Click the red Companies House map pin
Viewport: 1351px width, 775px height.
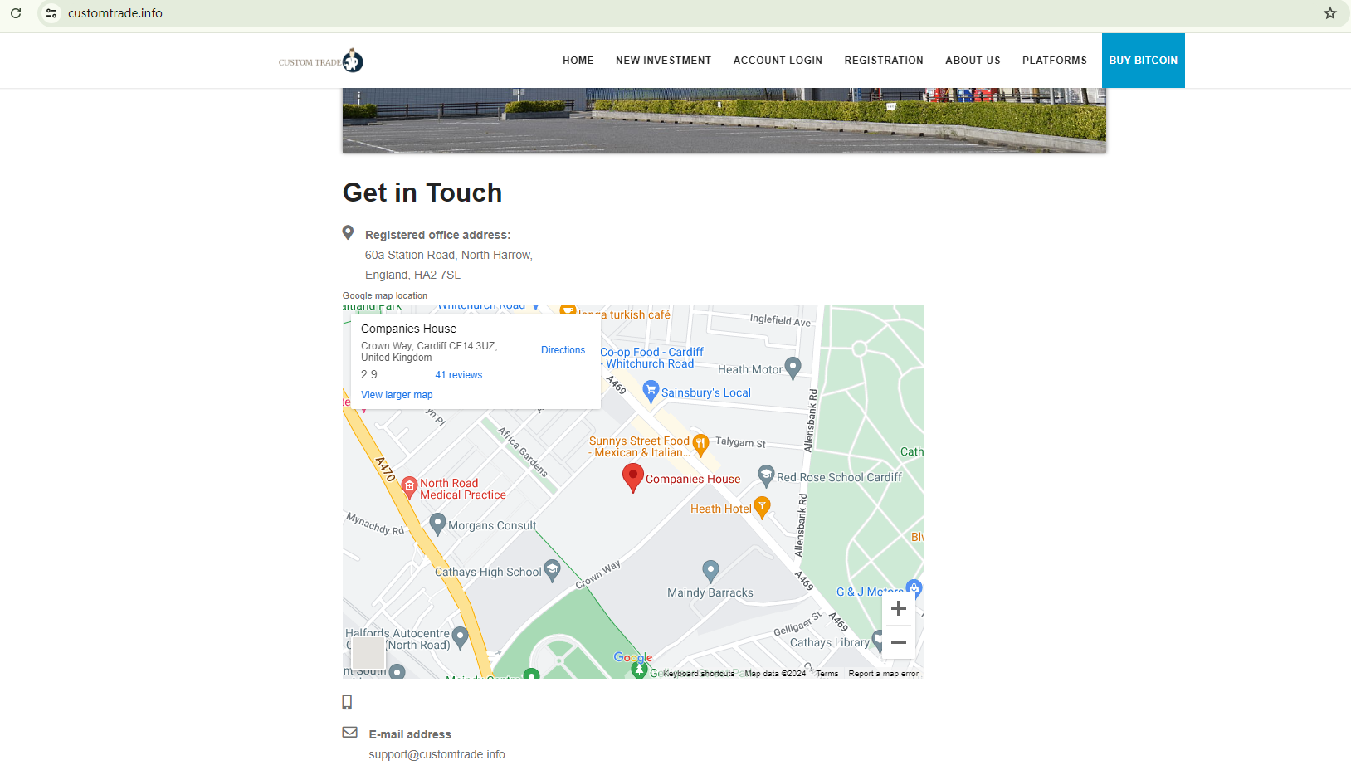coord(633,478)
